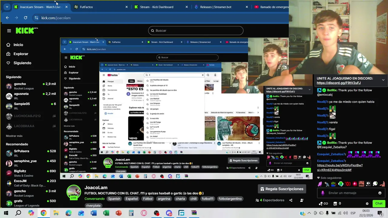Viewport: 388px width, 218px height.
Task: Select the fútbolargentino tag
Action: pyautogui.click(x=231, y=199)
